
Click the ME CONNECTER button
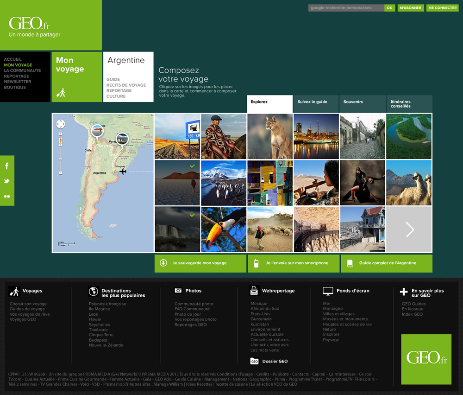tap(442, 8)
